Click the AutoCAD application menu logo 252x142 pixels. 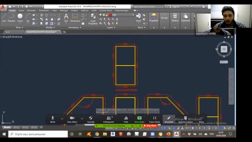[x=3, y=7]
